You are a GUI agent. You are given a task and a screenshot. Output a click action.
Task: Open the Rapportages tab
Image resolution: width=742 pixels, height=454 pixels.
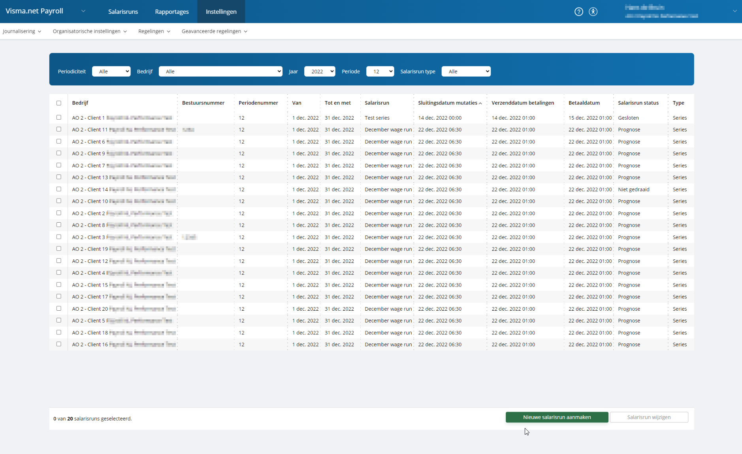click(x=171, y=12)
